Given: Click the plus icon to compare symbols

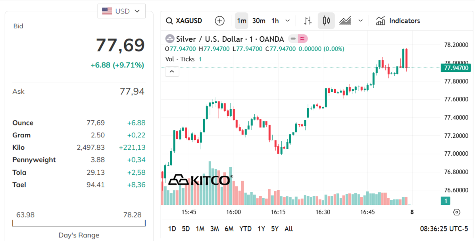Looking at the screenshot, I should click(219, 20).
